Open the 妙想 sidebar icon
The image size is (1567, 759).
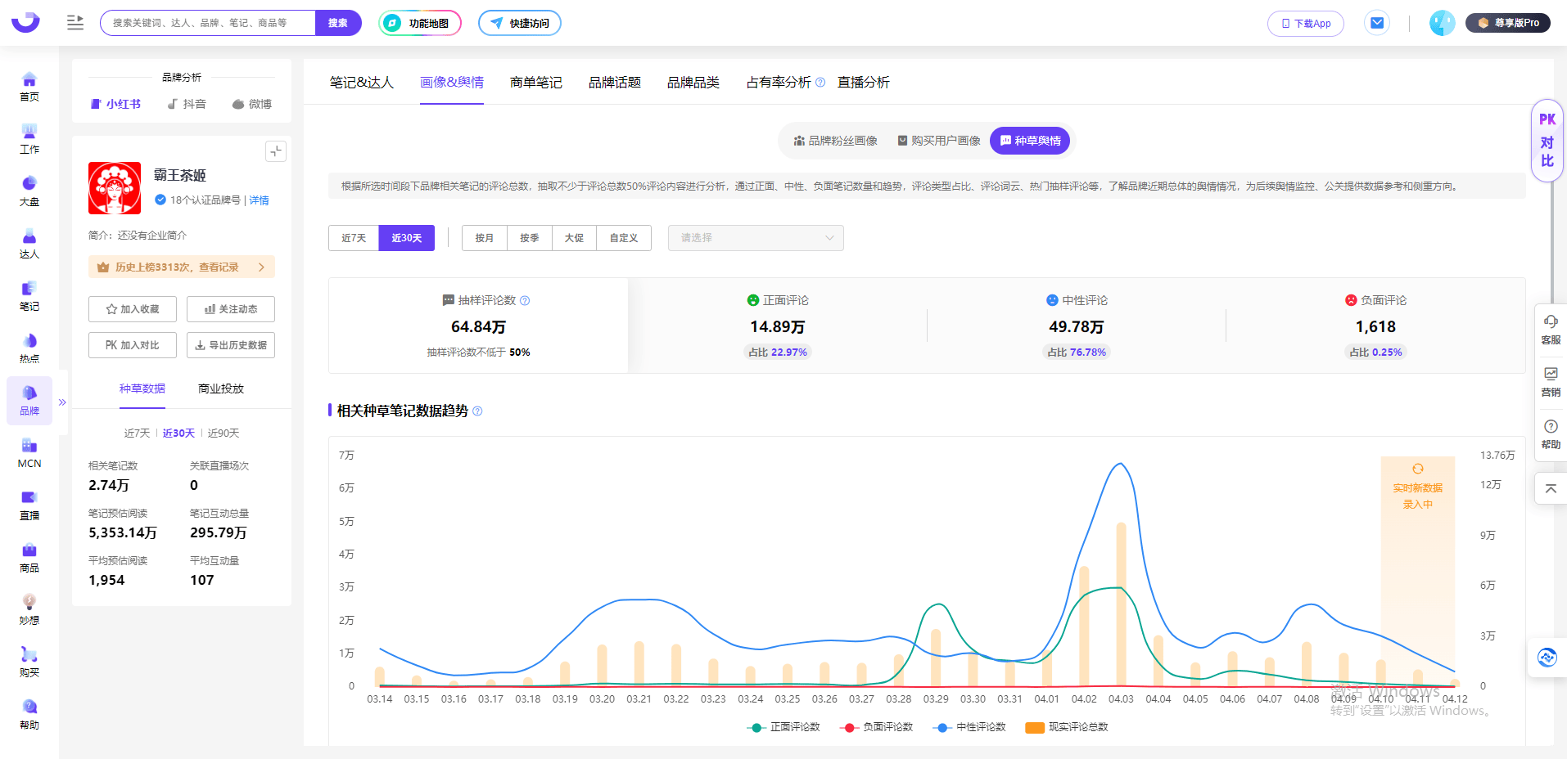29,609
